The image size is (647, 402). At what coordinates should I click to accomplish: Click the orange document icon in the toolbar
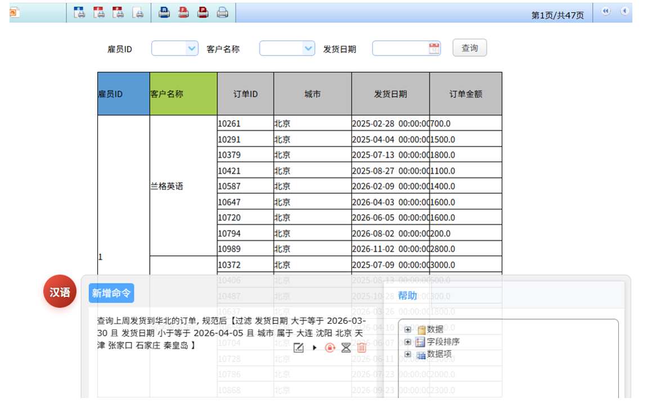tap(15, 13)
